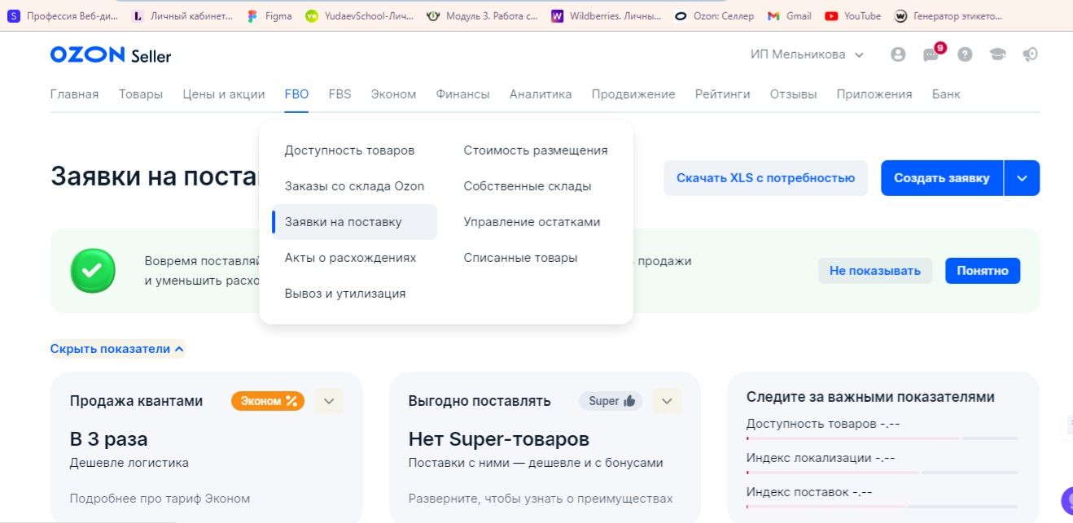Open the YouTube bookmark
Image resolution: width=1073 pixels, height=523 pixels.
tap(852, 15)
